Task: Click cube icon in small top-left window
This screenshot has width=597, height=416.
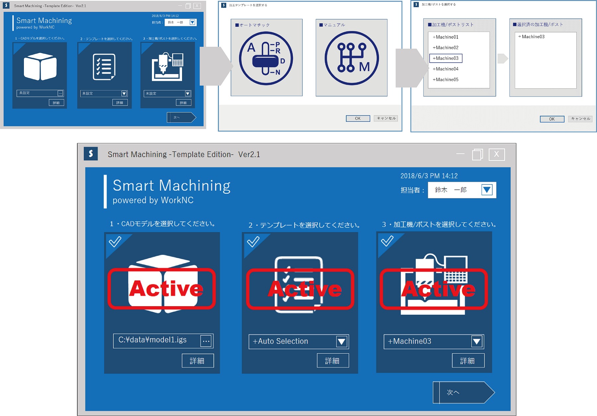Action: coord(40,66)
